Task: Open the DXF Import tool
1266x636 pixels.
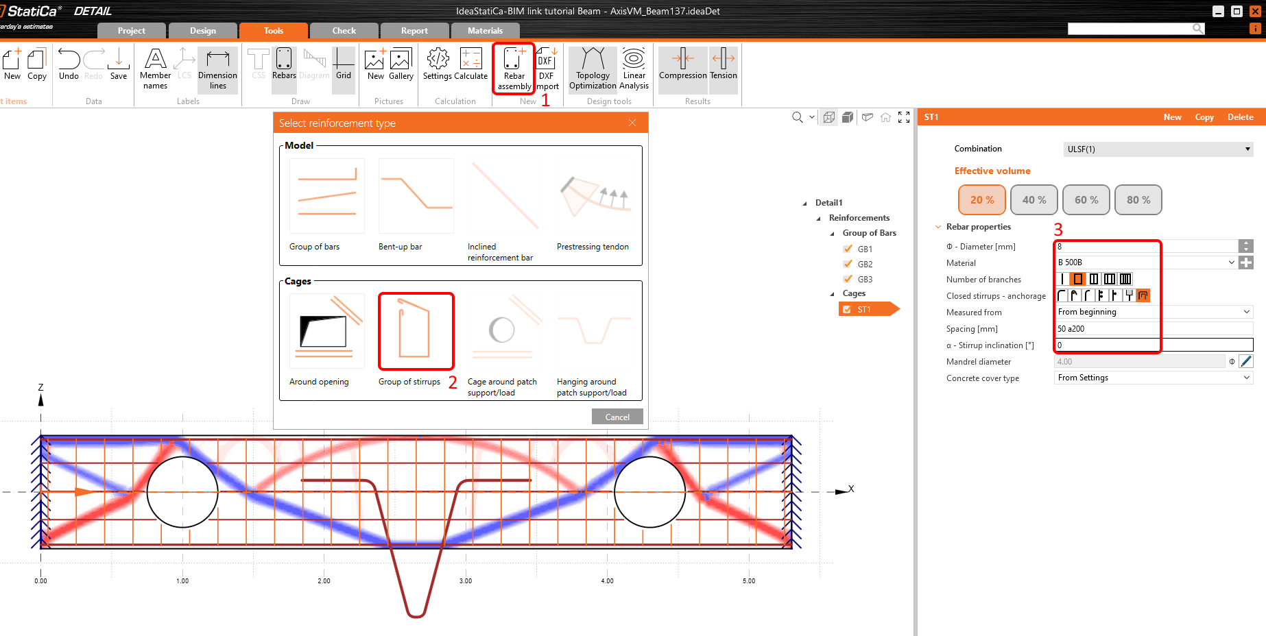Action: tap(546, 68)
